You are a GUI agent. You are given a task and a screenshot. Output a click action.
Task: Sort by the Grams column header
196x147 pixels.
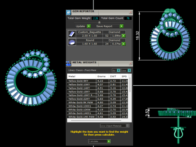102,76
